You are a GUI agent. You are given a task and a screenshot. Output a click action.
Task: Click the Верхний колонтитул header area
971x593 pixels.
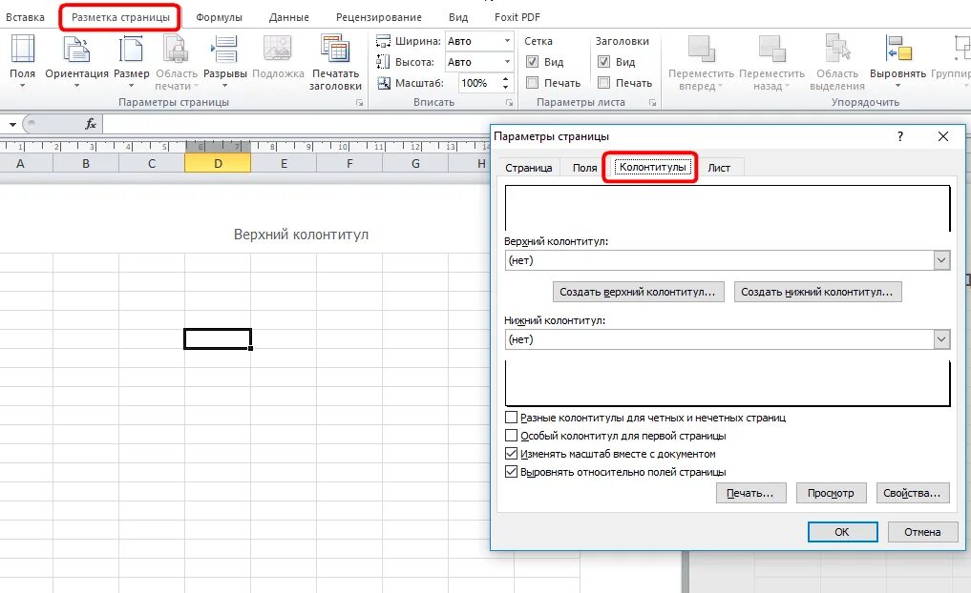point(301,235)
